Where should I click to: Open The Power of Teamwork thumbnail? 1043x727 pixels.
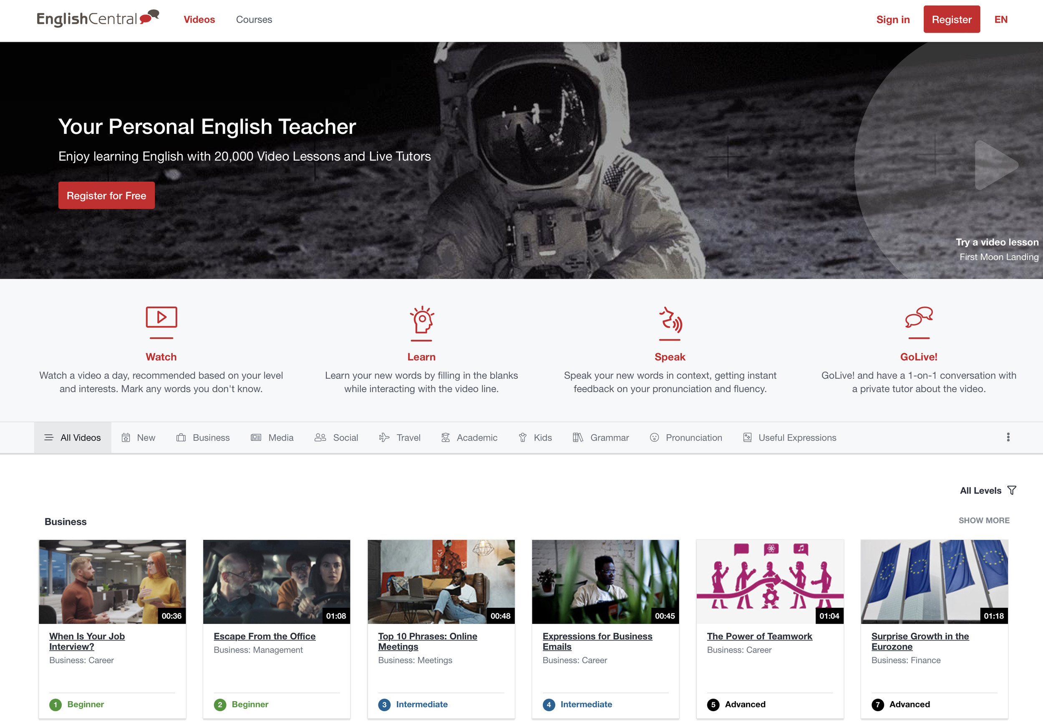pos(770,581)
